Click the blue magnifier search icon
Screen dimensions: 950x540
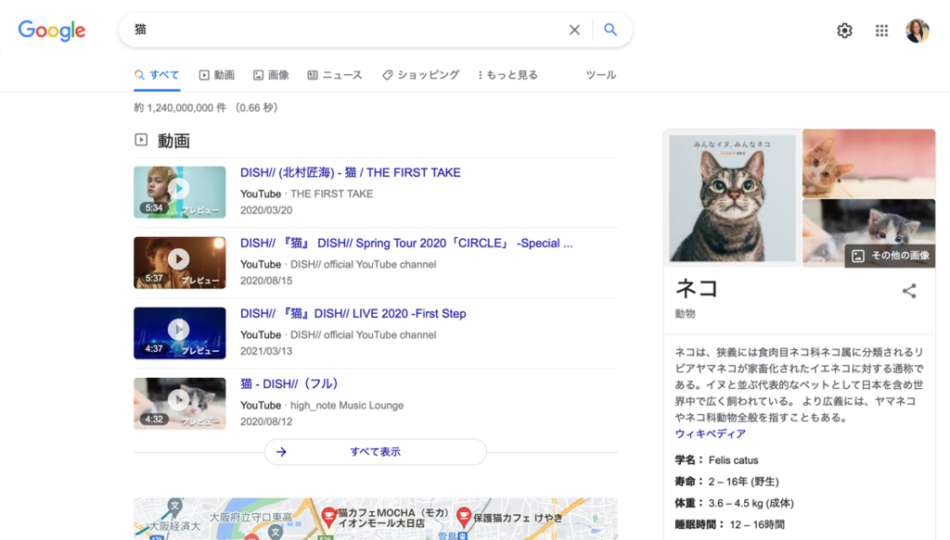click(610, 30)
